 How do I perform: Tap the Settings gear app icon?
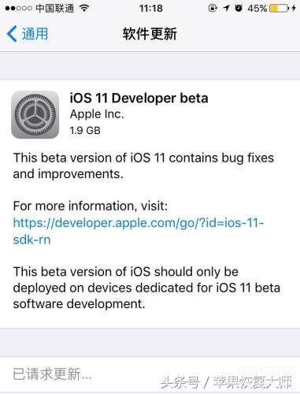point(35,115)
